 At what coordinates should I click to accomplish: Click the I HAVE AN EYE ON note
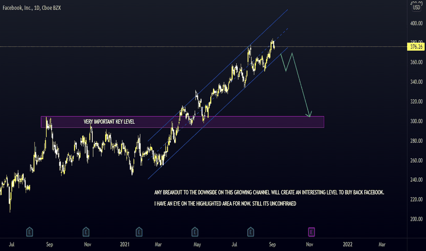[225, 204]
